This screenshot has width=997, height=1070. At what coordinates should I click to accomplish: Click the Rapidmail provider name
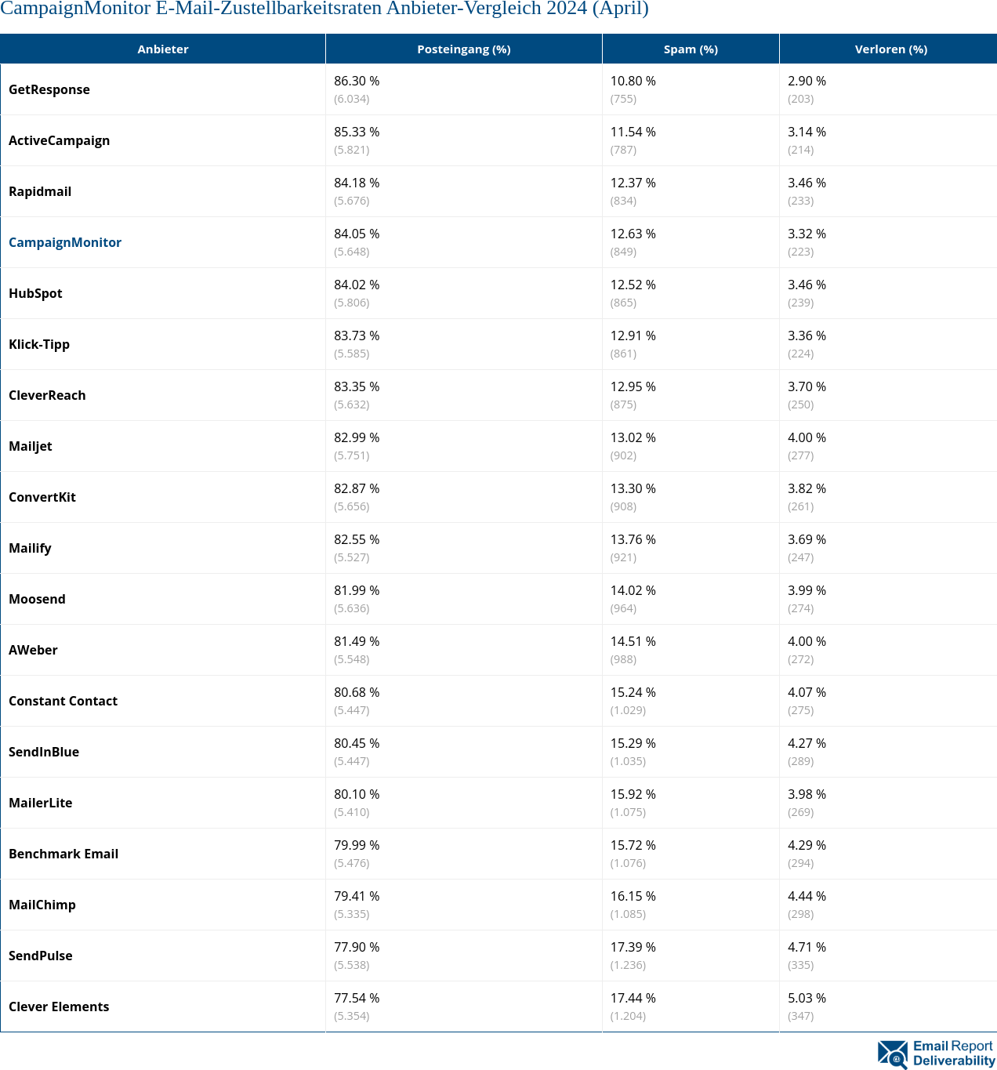40,191
